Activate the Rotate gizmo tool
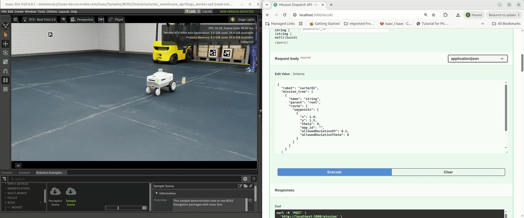 5,53
